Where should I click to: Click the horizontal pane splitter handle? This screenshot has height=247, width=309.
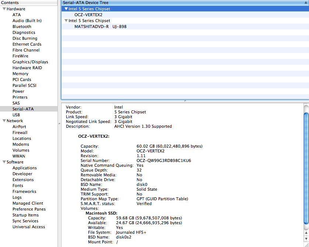click(x=185, y=101)
